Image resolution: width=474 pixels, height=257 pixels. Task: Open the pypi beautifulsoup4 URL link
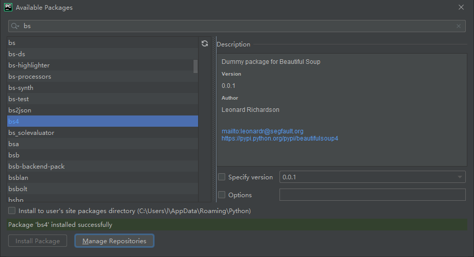click(279, 138)
